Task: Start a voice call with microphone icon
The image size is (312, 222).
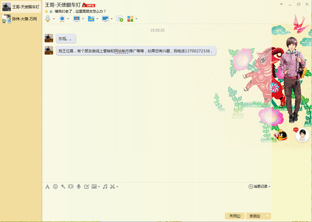Action: coord(47,19)
